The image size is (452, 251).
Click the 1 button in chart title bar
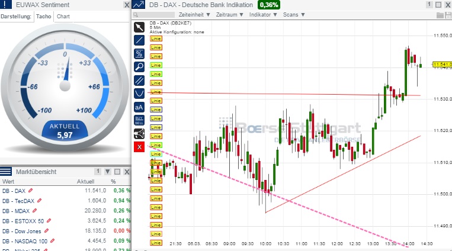pyautogui.click(x=429, y=5)
